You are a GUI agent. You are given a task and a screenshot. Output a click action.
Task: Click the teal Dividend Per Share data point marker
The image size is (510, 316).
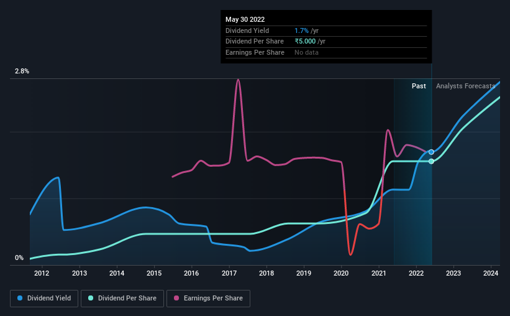click(x=431, y=161)
